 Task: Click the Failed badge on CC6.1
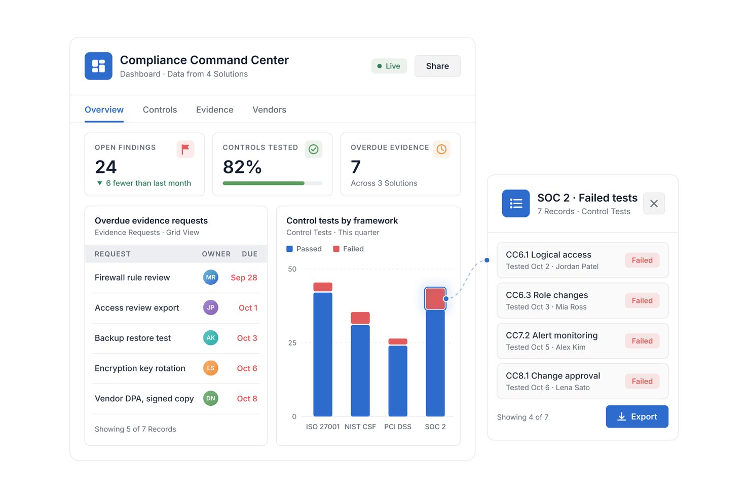coord(642,260)
